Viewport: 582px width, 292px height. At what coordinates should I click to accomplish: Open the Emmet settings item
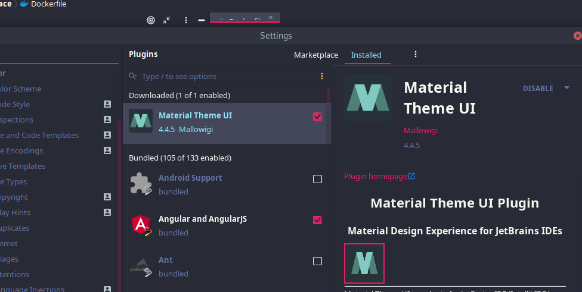pos(9,243)
